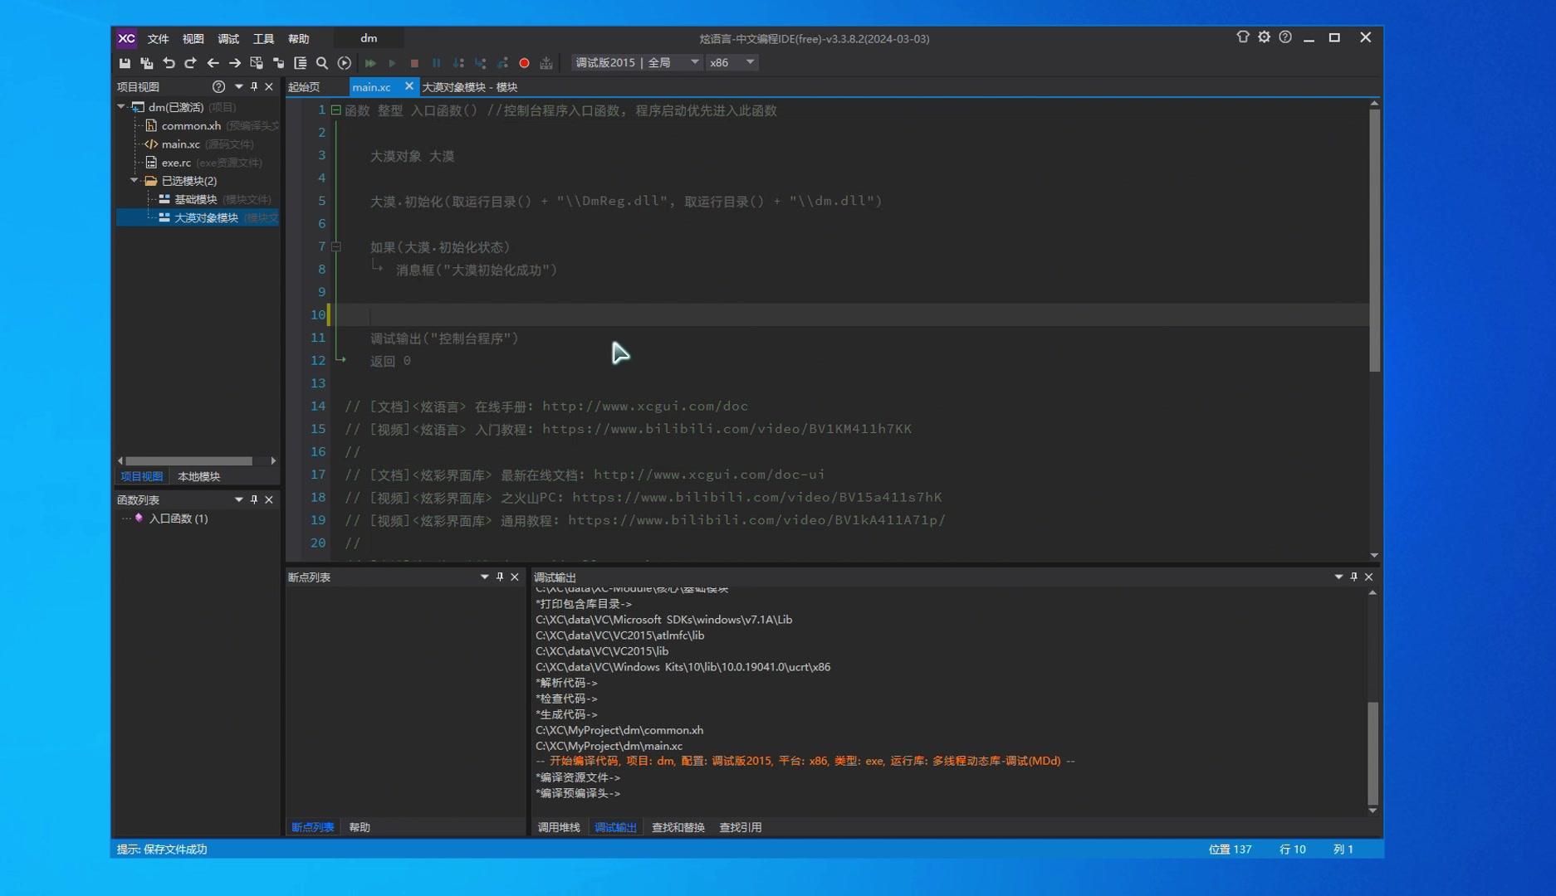Screen dimensions: 1556x896
Task: Switch to the 查找引用 tab
Action: [x=741, y=827]
